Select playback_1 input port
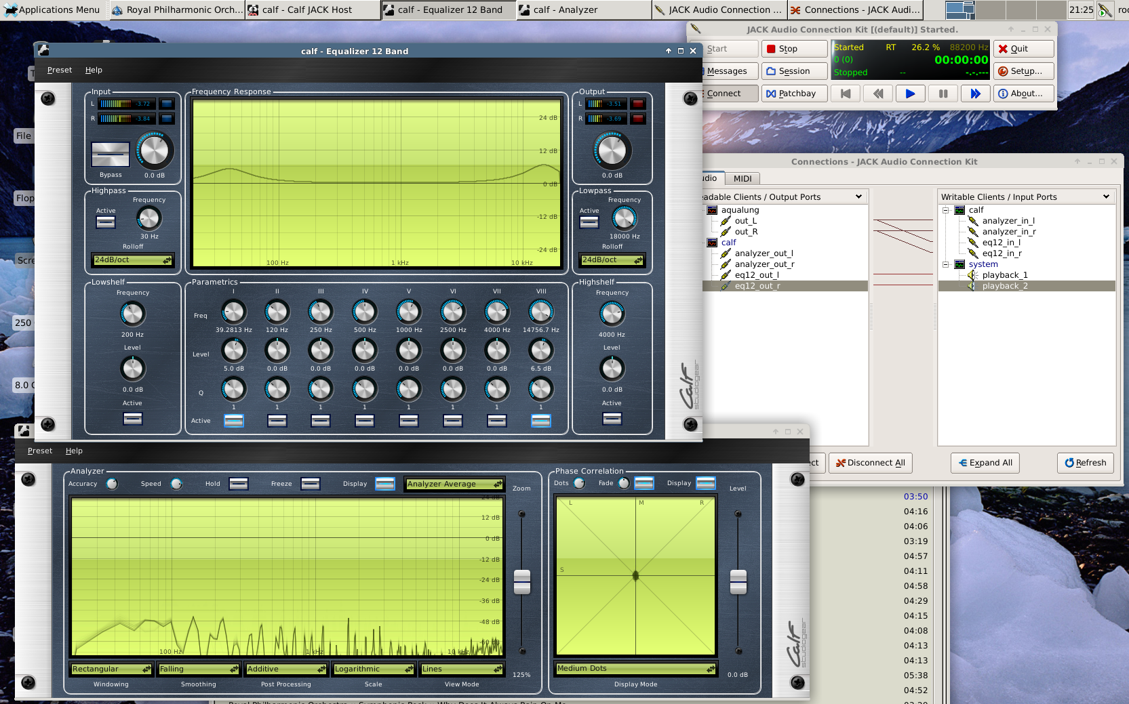Screen dimensions: 1129x704 click(1005, 275)
